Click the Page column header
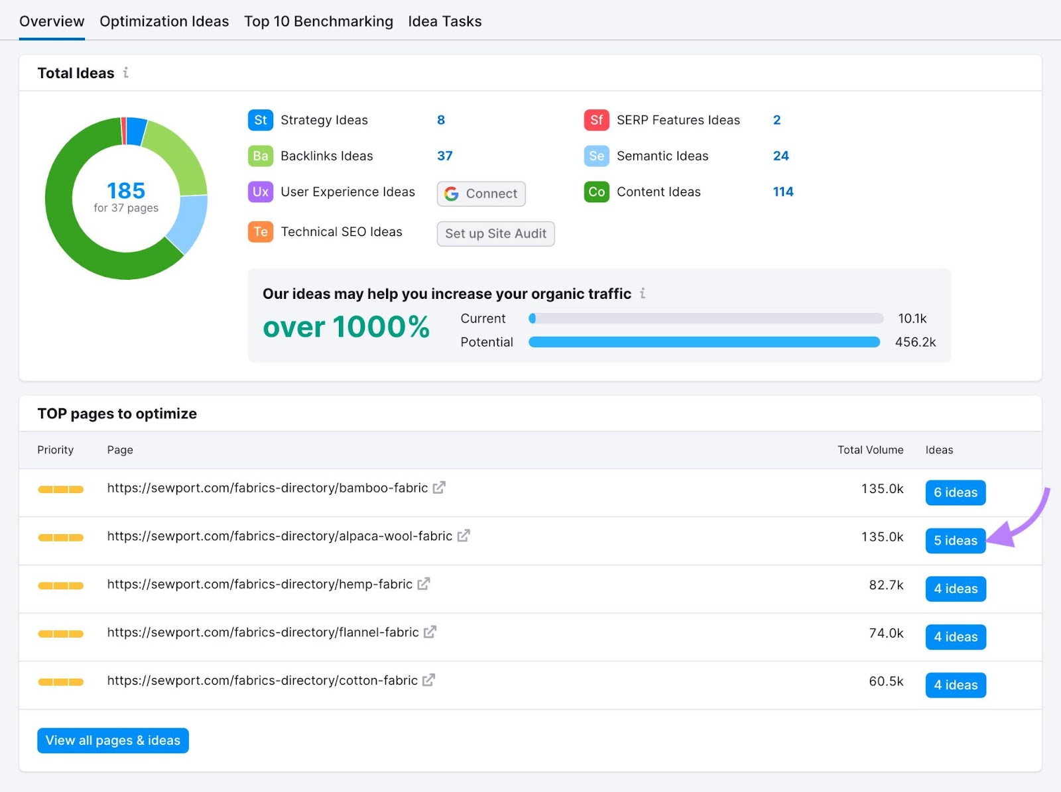 (x=120, y=449)
